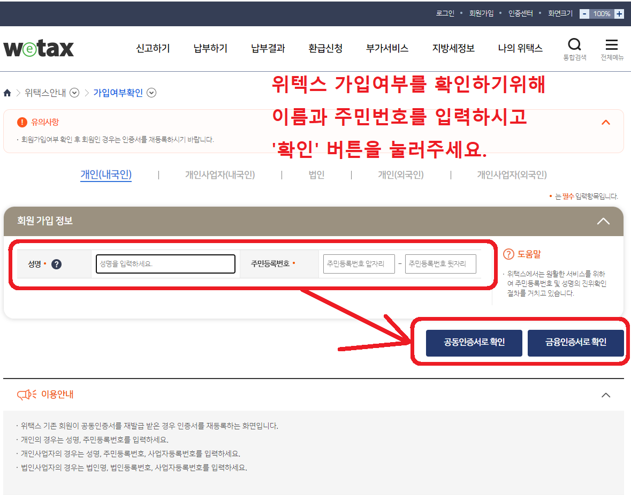
Task: Switch to 개인사업자(외국인) tab
Action: pos(512,175)
